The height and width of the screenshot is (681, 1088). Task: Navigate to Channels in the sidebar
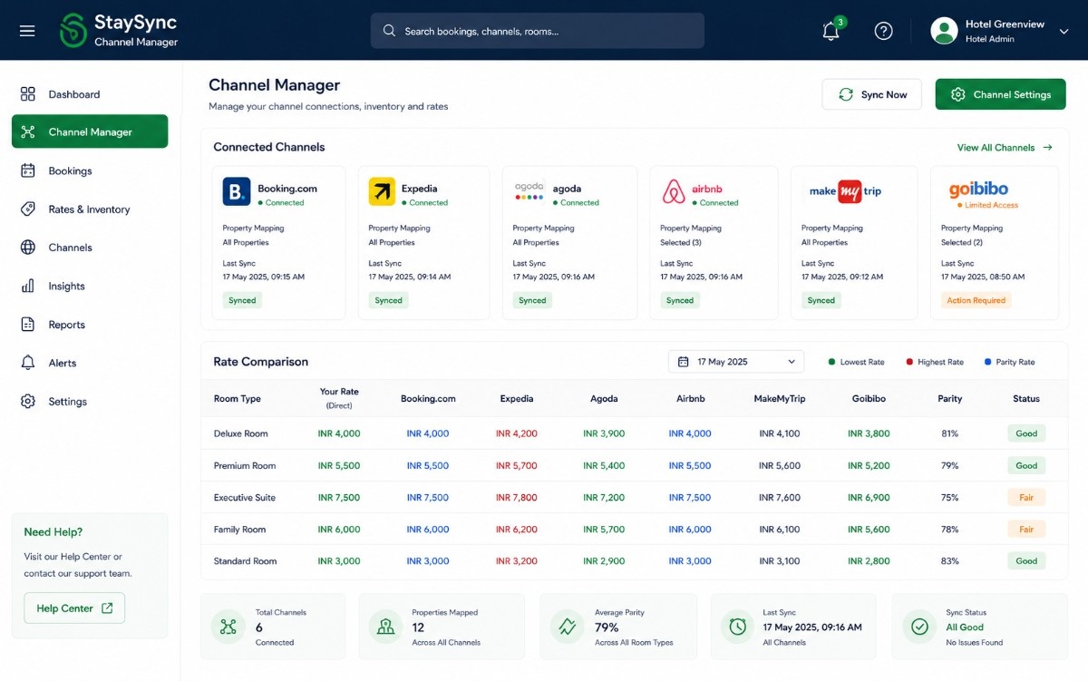click(90, 248)
